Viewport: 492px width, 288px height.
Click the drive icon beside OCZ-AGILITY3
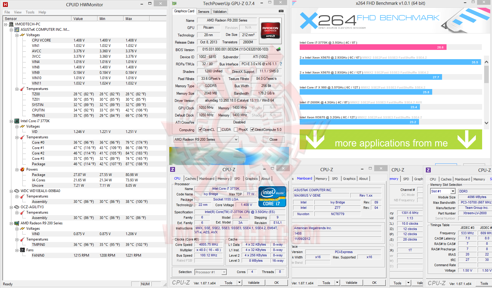pos(17,207)
